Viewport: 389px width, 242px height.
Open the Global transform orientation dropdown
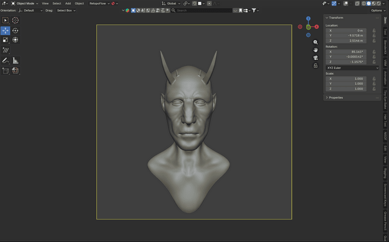[171, 3]
